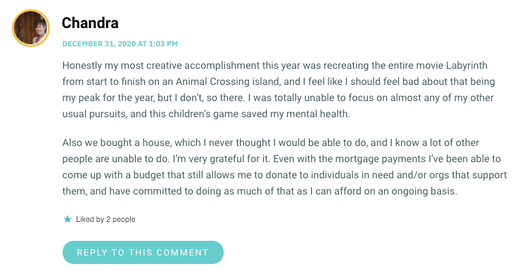Click the phrase "children's game" in the first paragraph
This screenshot has width=522, height=271.
(203, 114)
